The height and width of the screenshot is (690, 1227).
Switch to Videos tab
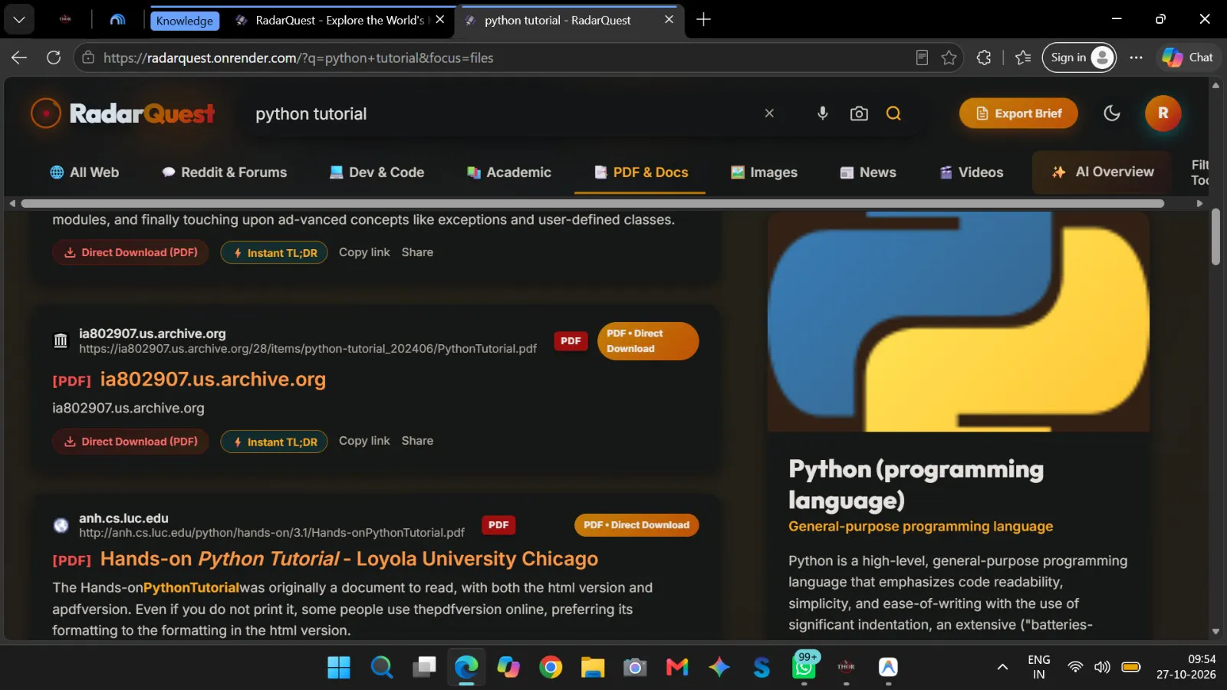(x=972, y=172)
